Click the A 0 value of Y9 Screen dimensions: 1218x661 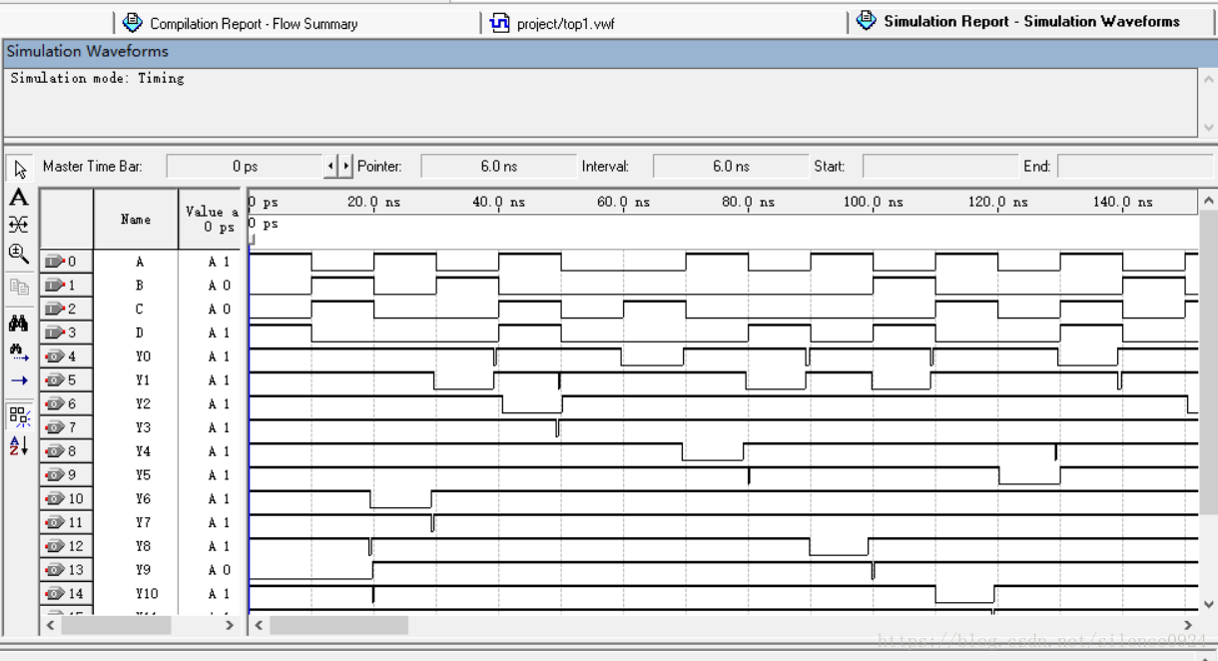point(219,570)
